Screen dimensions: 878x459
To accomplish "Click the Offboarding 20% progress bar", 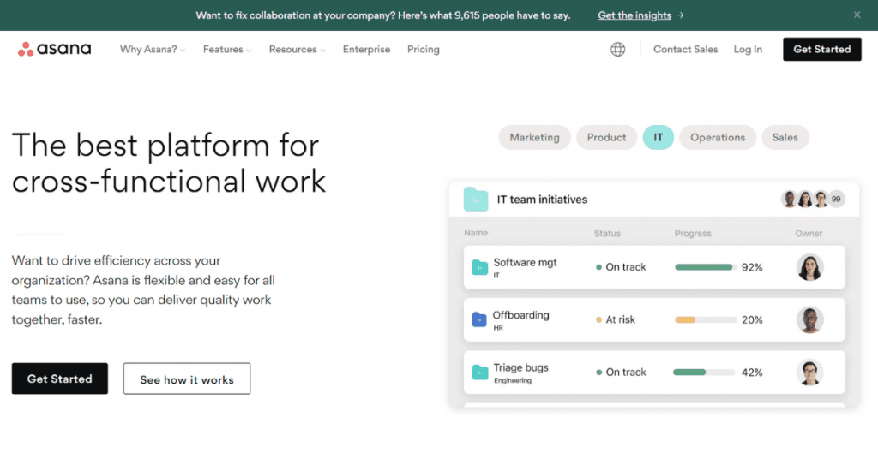I will [706, 320].
